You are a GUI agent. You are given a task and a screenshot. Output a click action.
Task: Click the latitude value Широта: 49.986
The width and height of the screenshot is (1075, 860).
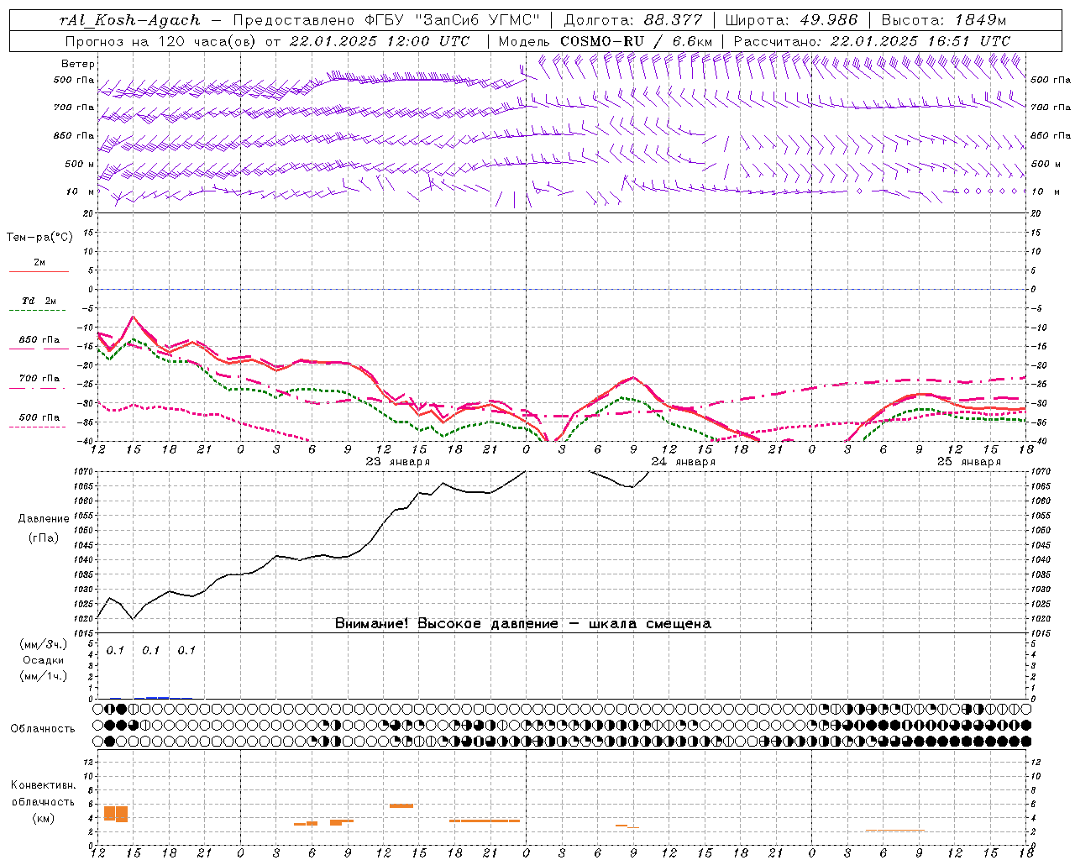pyautogui.click(x=791, y=20)
